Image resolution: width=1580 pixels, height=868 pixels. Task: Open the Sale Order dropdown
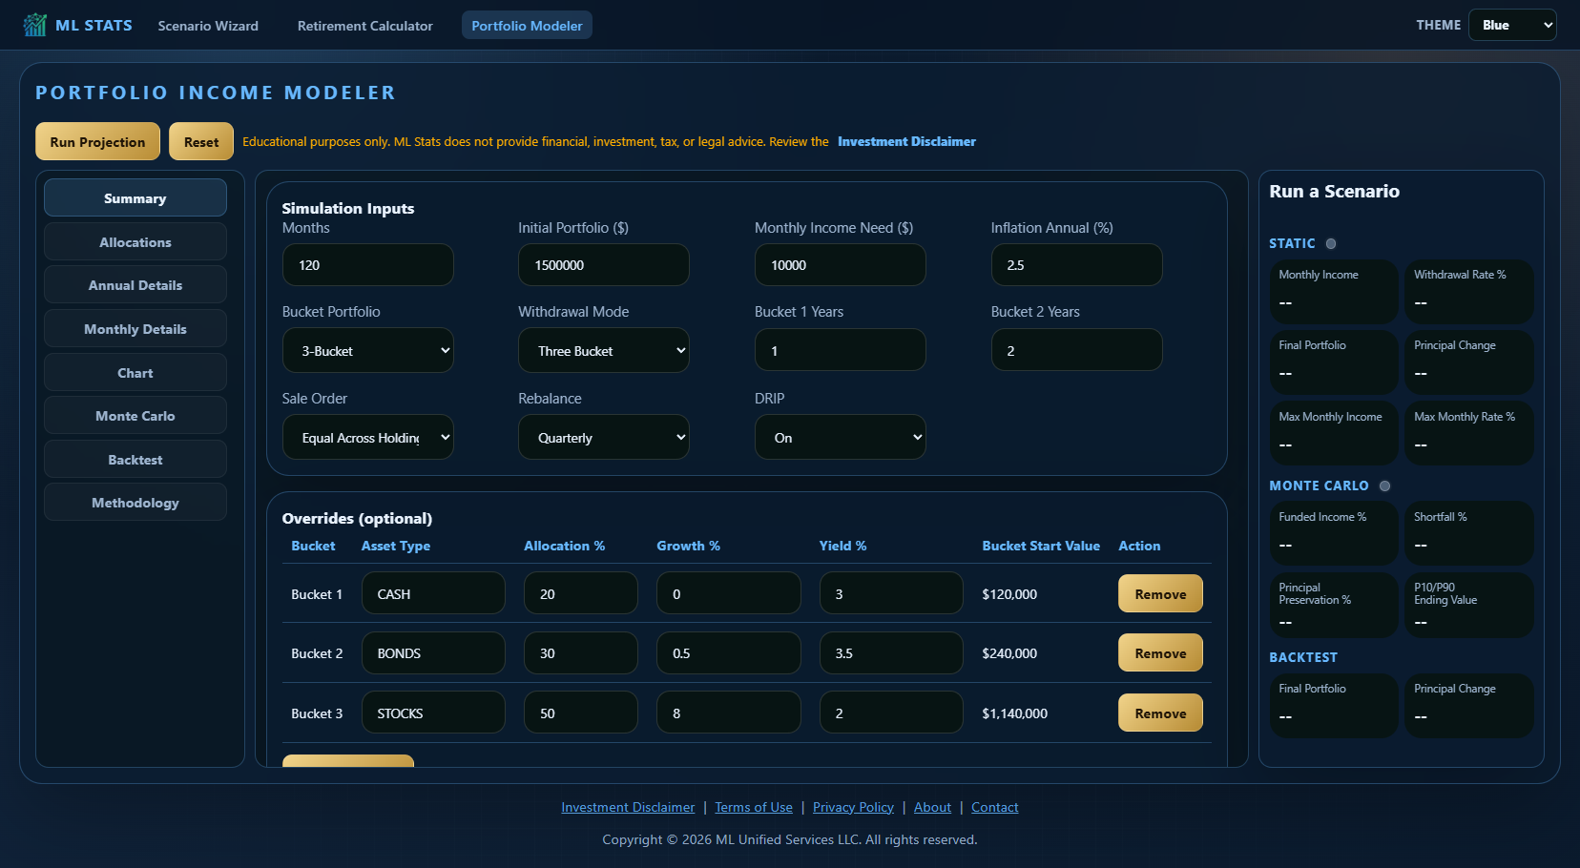pos(367,438)
